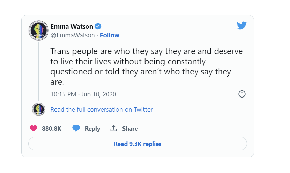Click the blue reply speech bubble icon
Image resolution: width=290 pixels, height=173 pixels.
[x=76, y=128]
